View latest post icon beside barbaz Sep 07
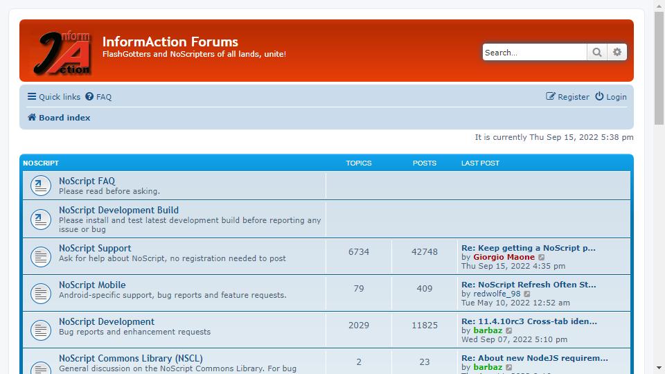The width and height of the screenshot is (665, 374). pyautogui.click(x=509, y=331)
